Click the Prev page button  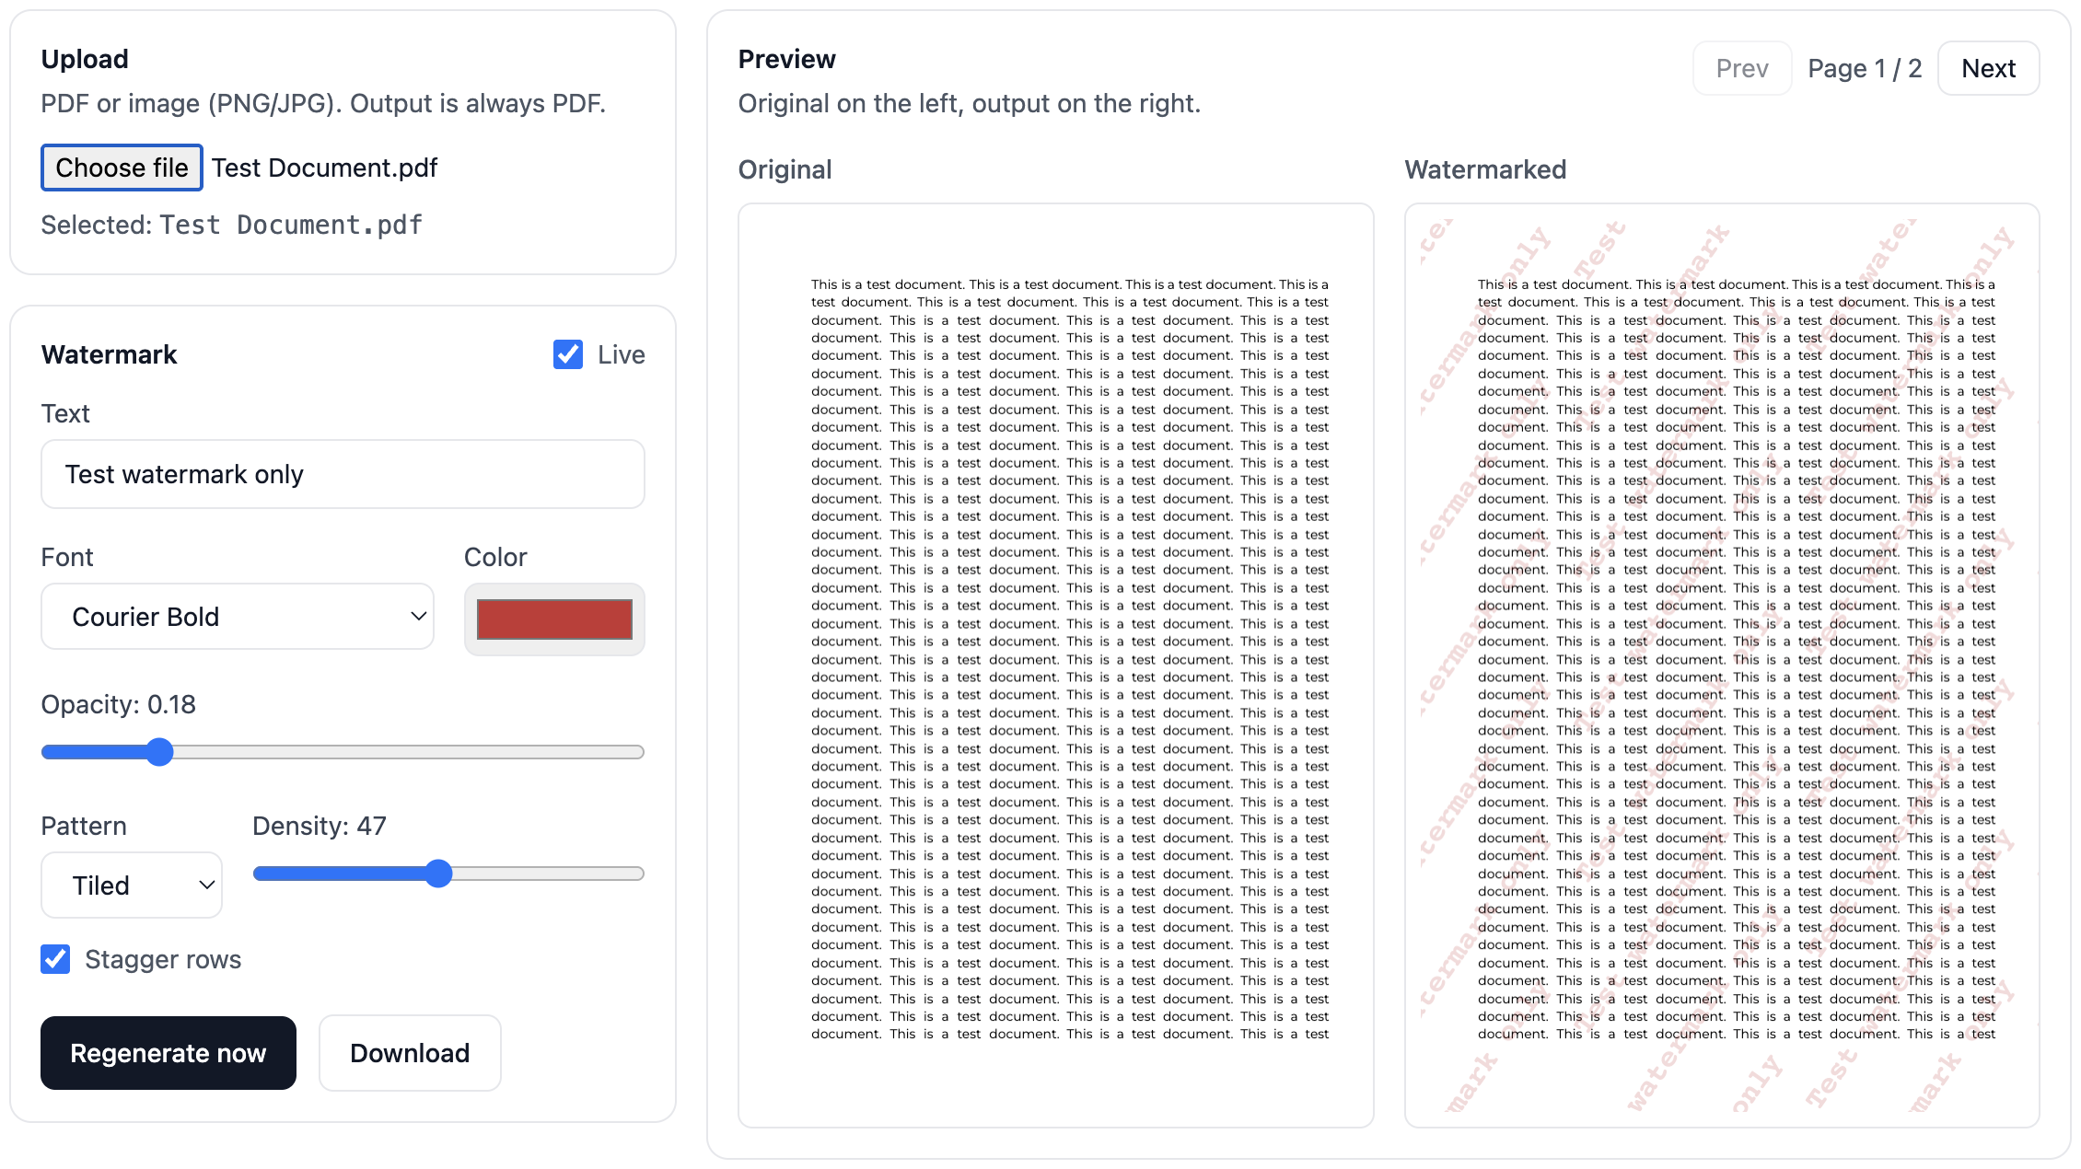(1741, 68)
